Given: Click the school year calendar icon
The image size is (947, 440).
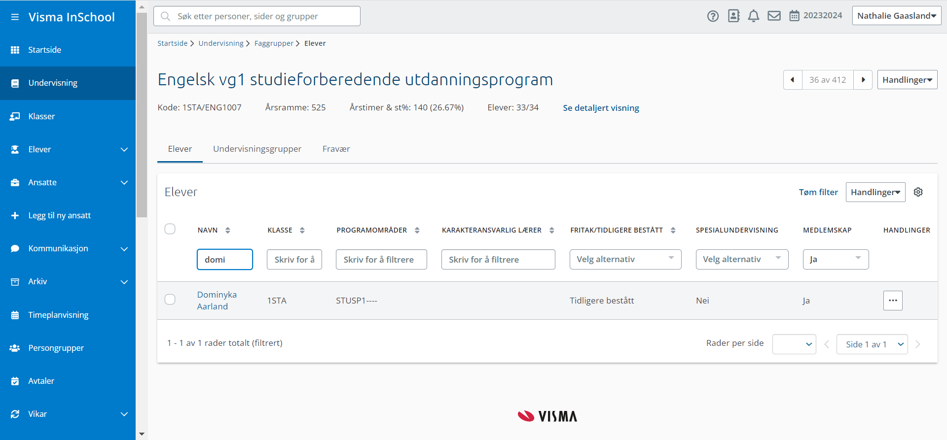Looking at the screenshot, I should (794, 16).
